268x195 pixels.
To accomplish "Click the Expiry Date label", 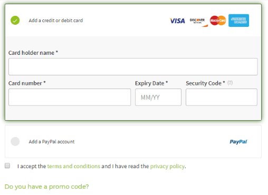I will (x=151, y=83).
